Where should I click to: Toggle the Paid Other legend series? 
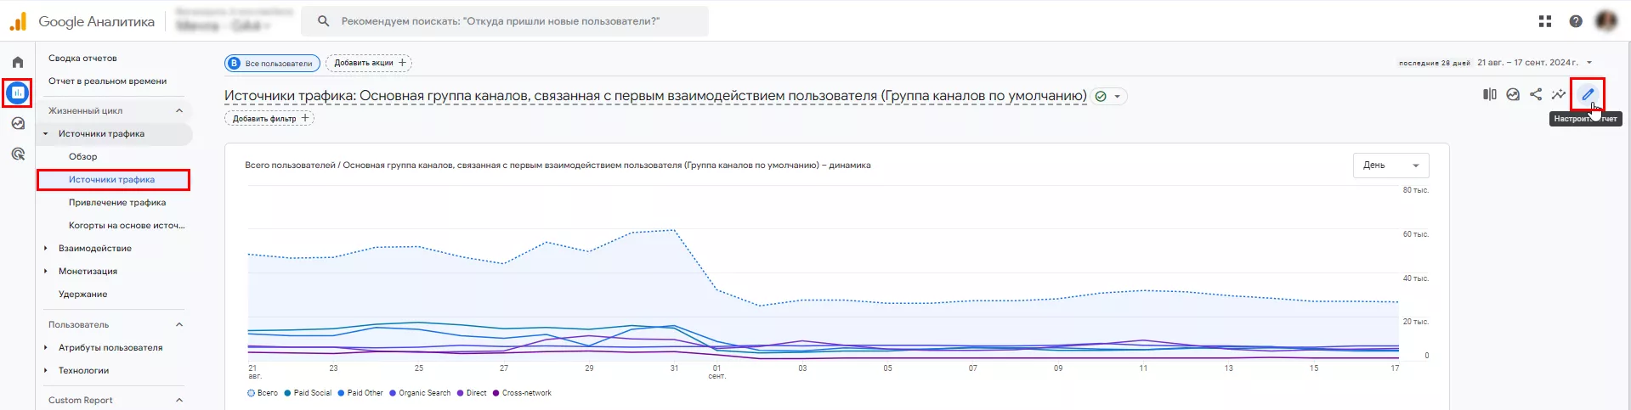coord(360,393)
